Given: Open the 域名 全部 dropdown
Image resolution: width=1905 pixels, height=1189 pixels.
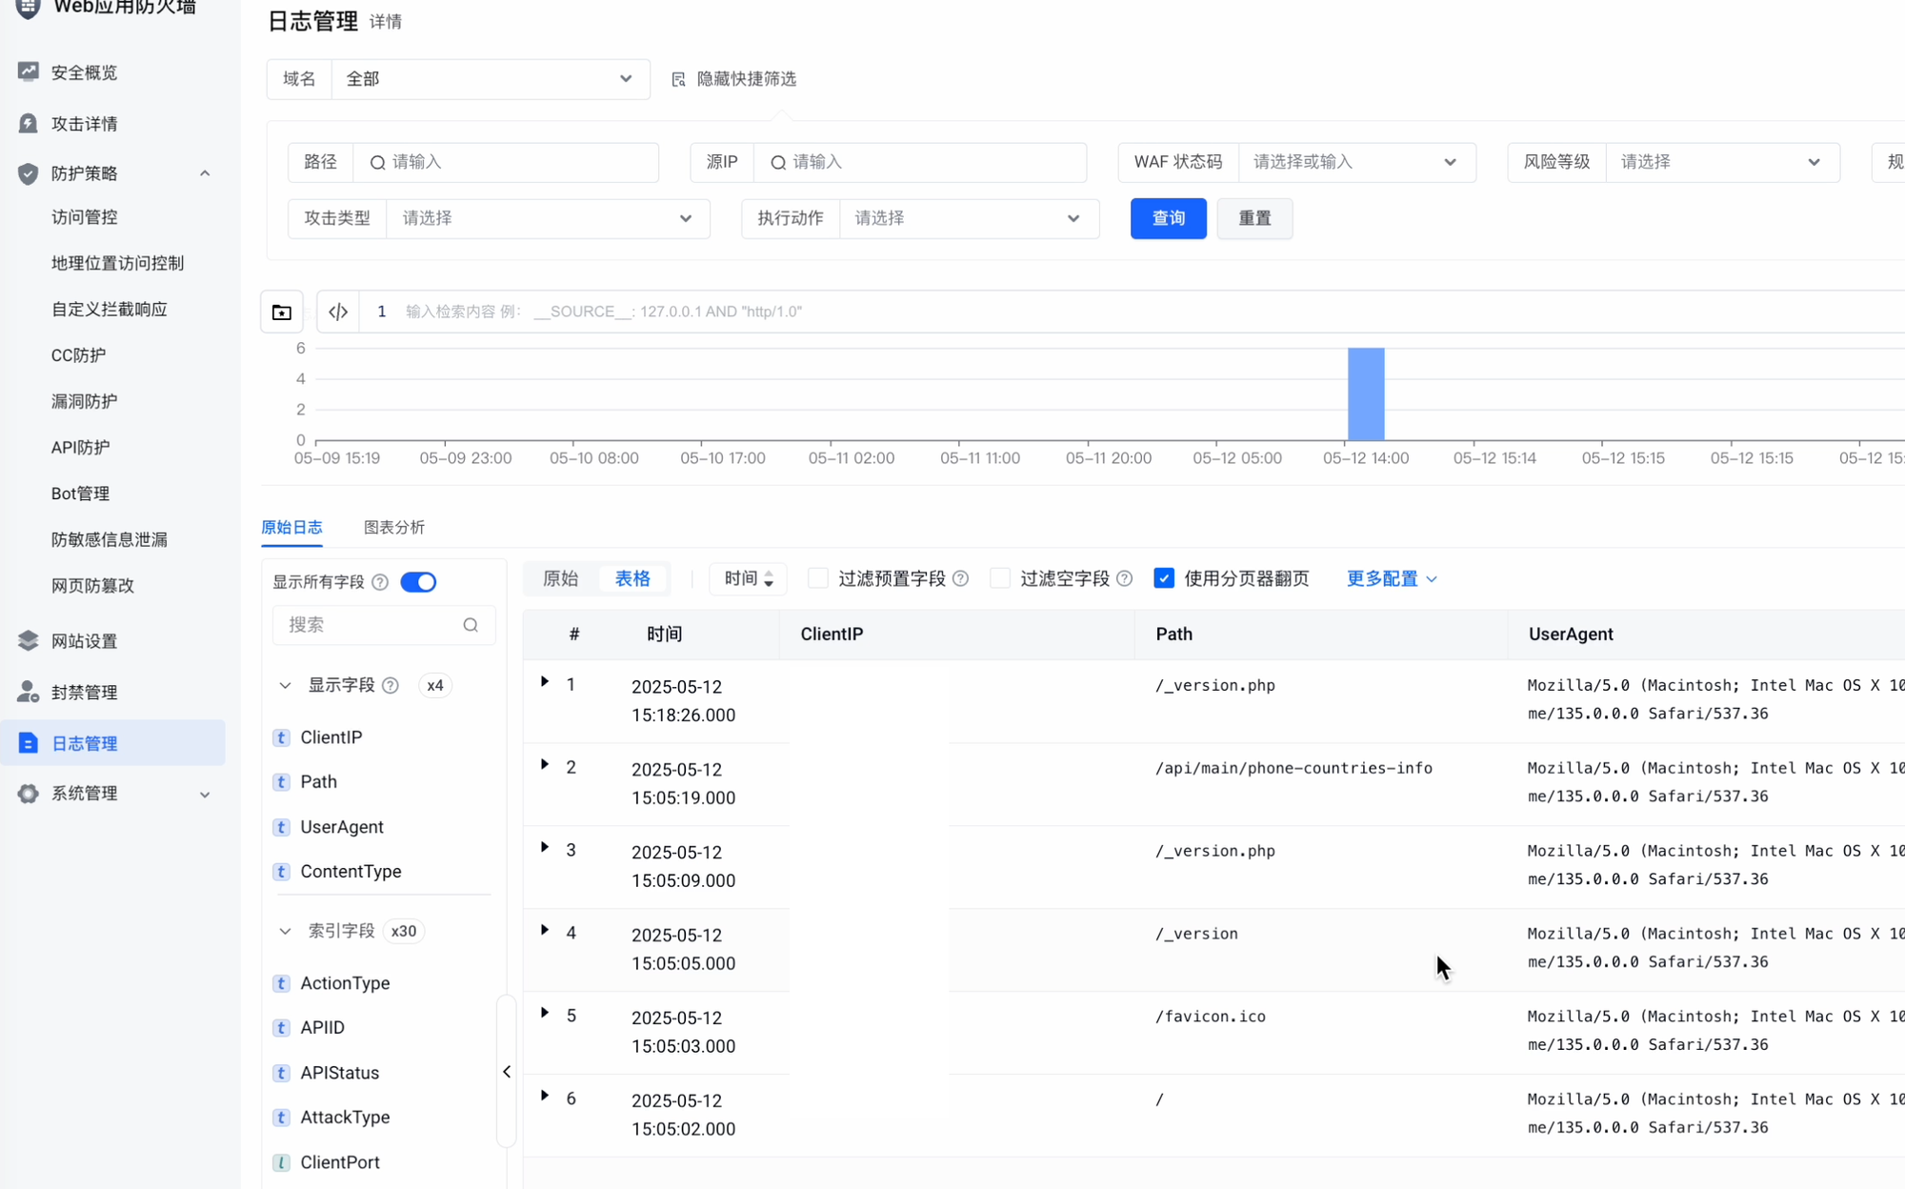Looking at the screenshot, I should point(491,79).
